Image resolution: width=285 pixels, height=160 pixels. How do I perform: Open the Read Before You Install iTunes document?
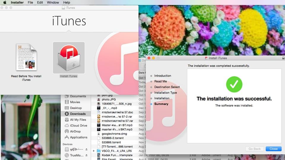click(26, 57)
